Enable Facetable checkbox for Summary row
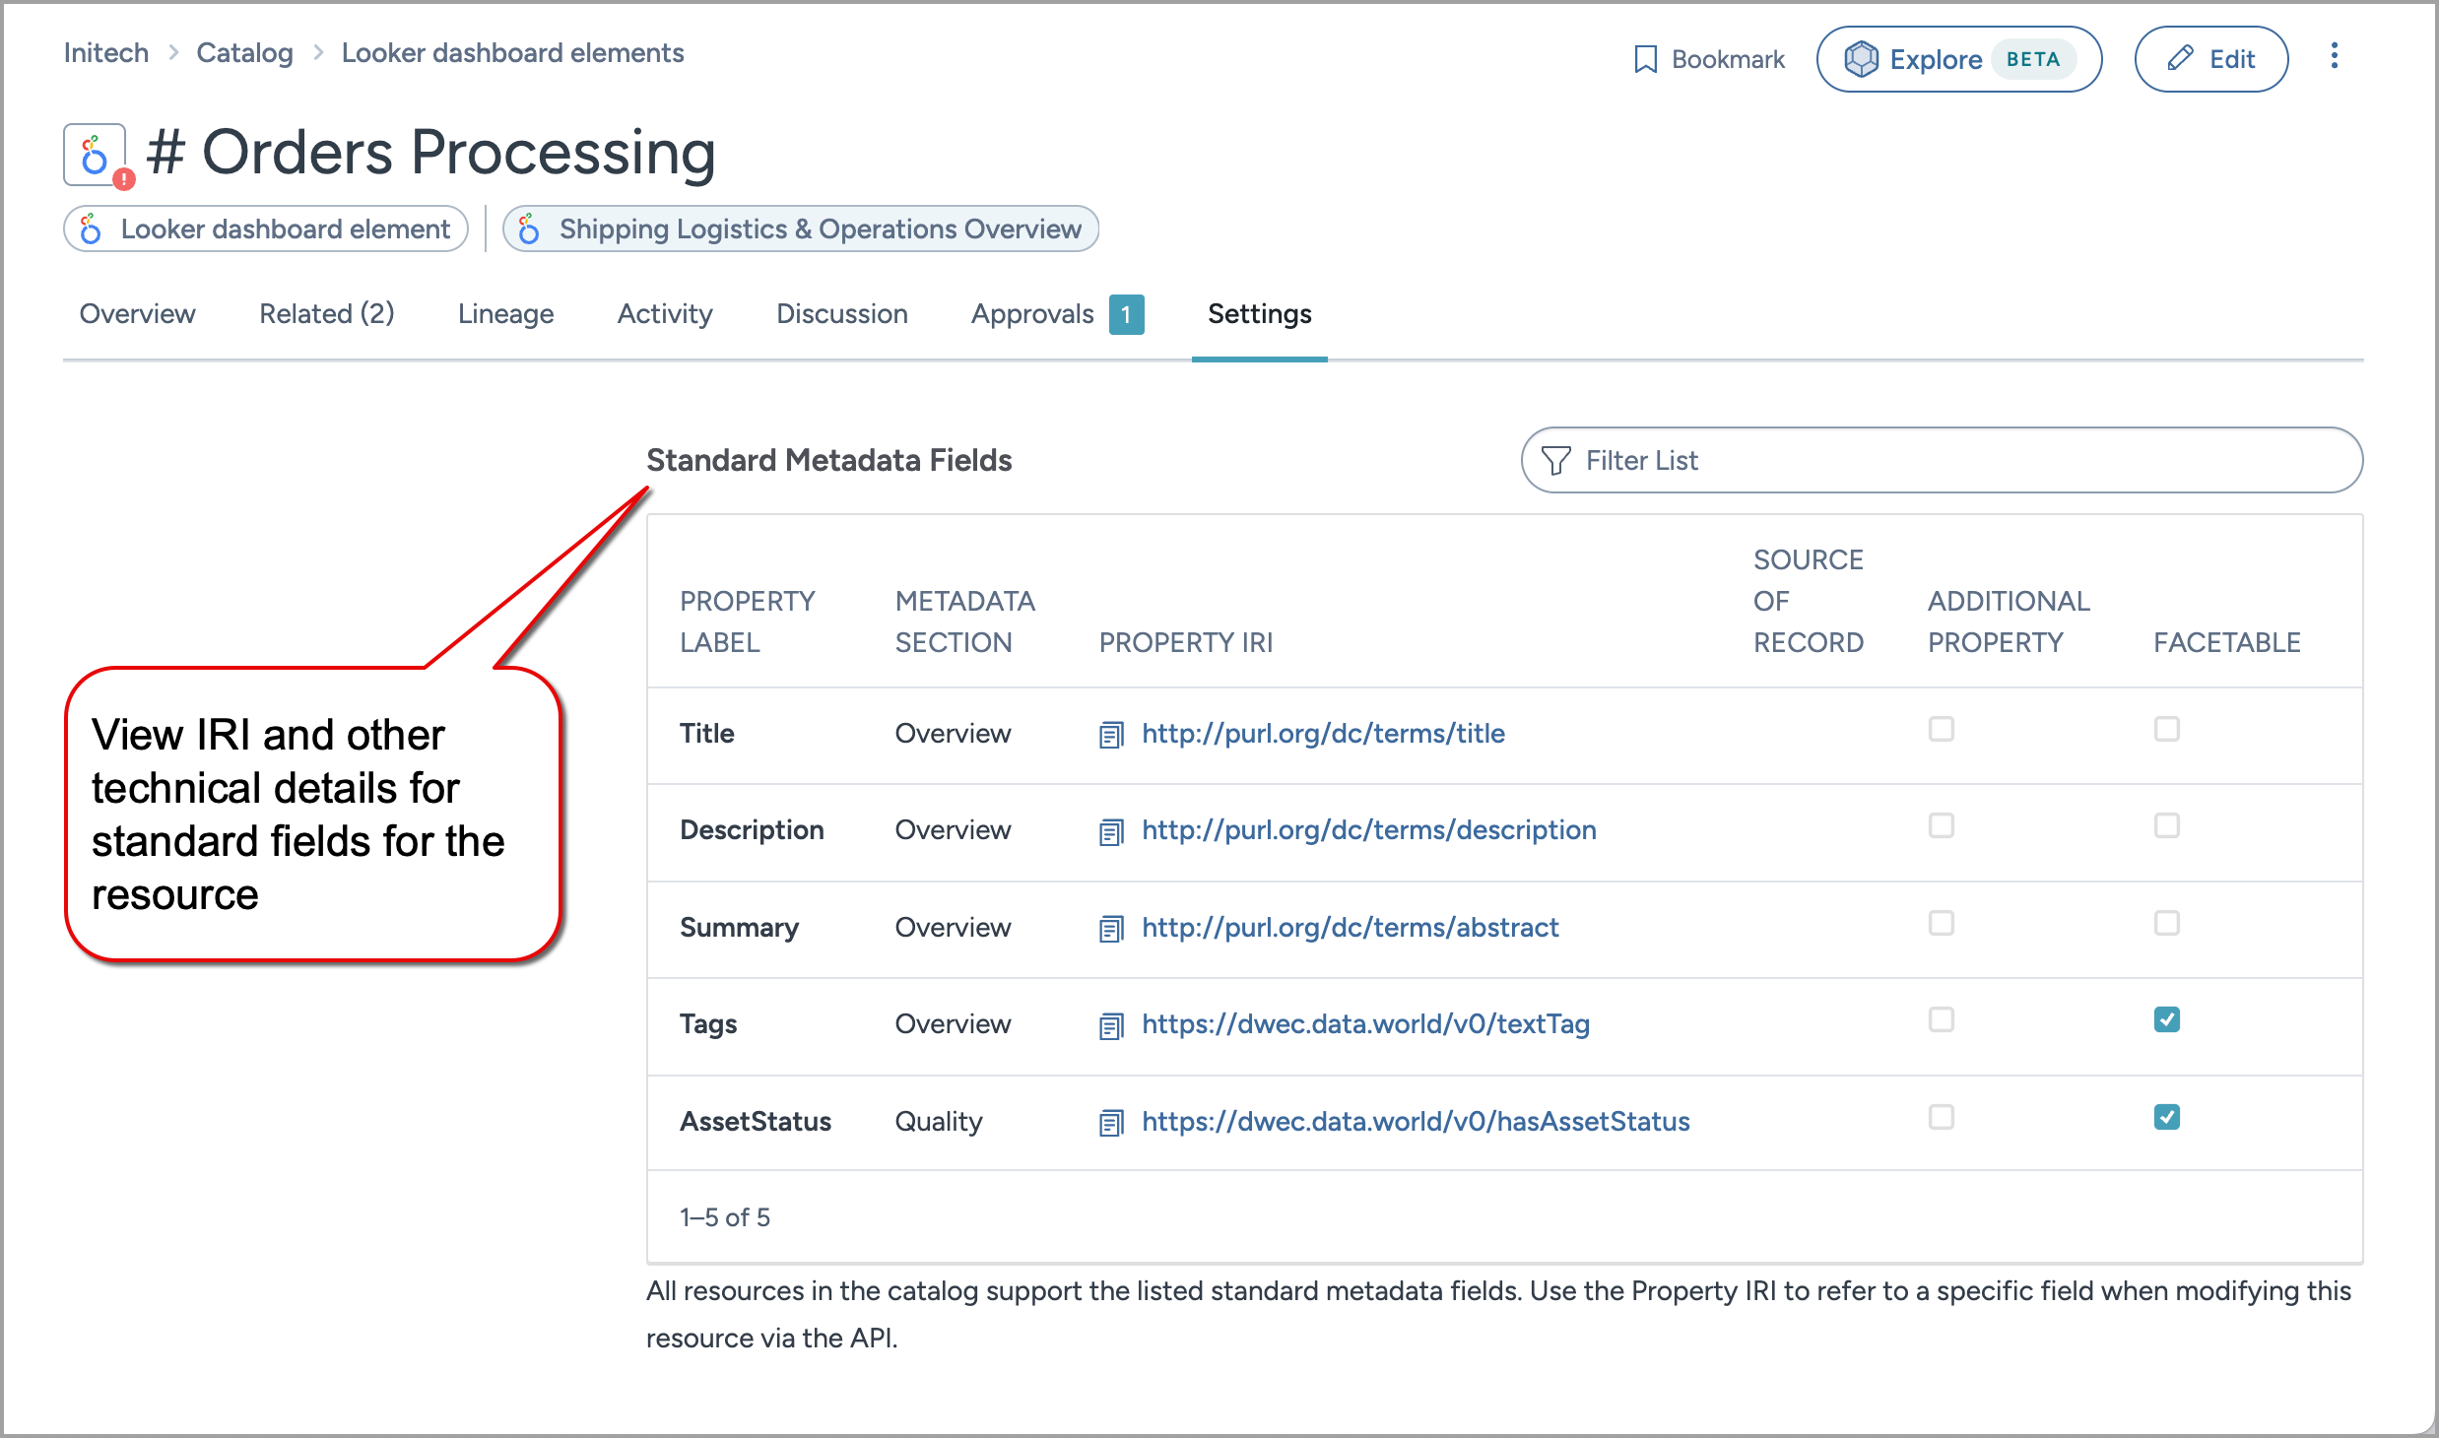Viewport: 2439px width, 1438px height. tap(2166, 923)
